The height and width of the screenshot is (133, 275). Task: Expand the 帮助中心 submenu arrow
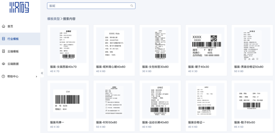coord(36,77)
